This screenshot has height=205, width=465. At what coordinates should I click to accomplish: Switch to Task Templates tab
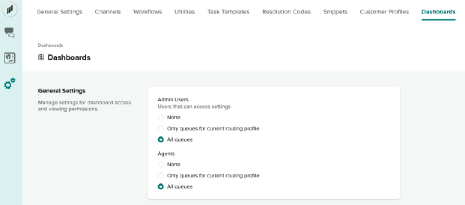coord(228,12)
